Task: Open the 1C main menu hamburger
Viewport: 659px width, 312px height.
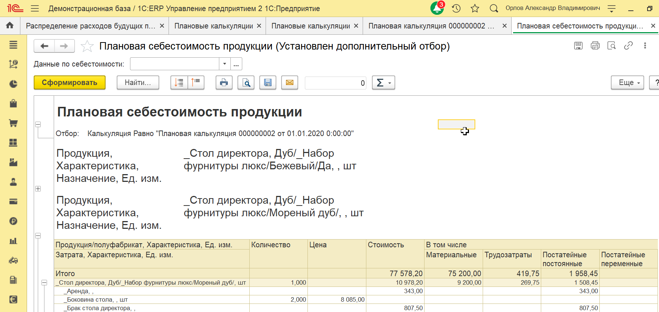Action: [x=35, y=9]
